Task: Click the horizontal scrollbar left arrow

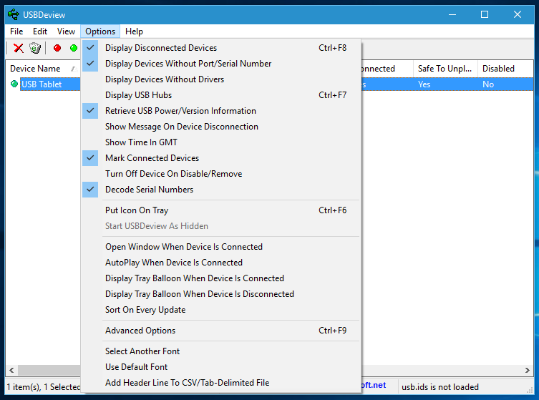Action: pyautogui.click(x=11, y=370)
